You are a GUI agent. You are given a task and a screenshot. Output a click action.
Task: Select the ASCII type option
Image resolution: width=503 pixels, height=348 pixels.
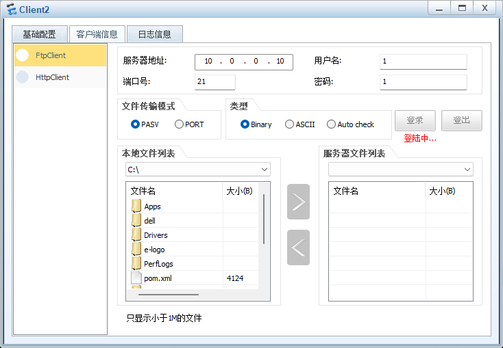coord(290,124)
